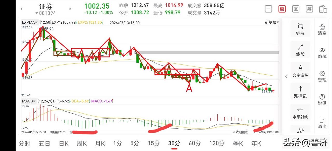This screenshot has height=151, width=332.
Task: Switch to the 年K tab
Action: (x=256, y=143)
